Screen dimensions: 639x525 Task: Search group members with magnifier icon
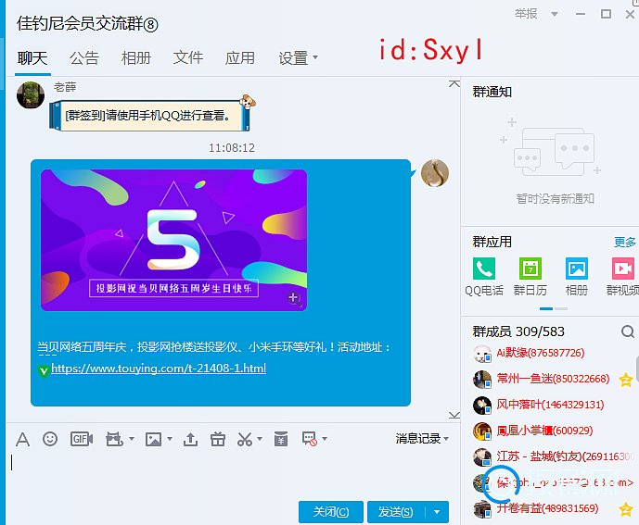click(x=628, y=331)
